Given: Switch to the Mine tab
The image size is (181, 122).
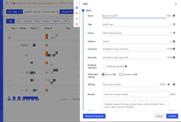Looking at the screenshot, I should (x=19, y=21).
